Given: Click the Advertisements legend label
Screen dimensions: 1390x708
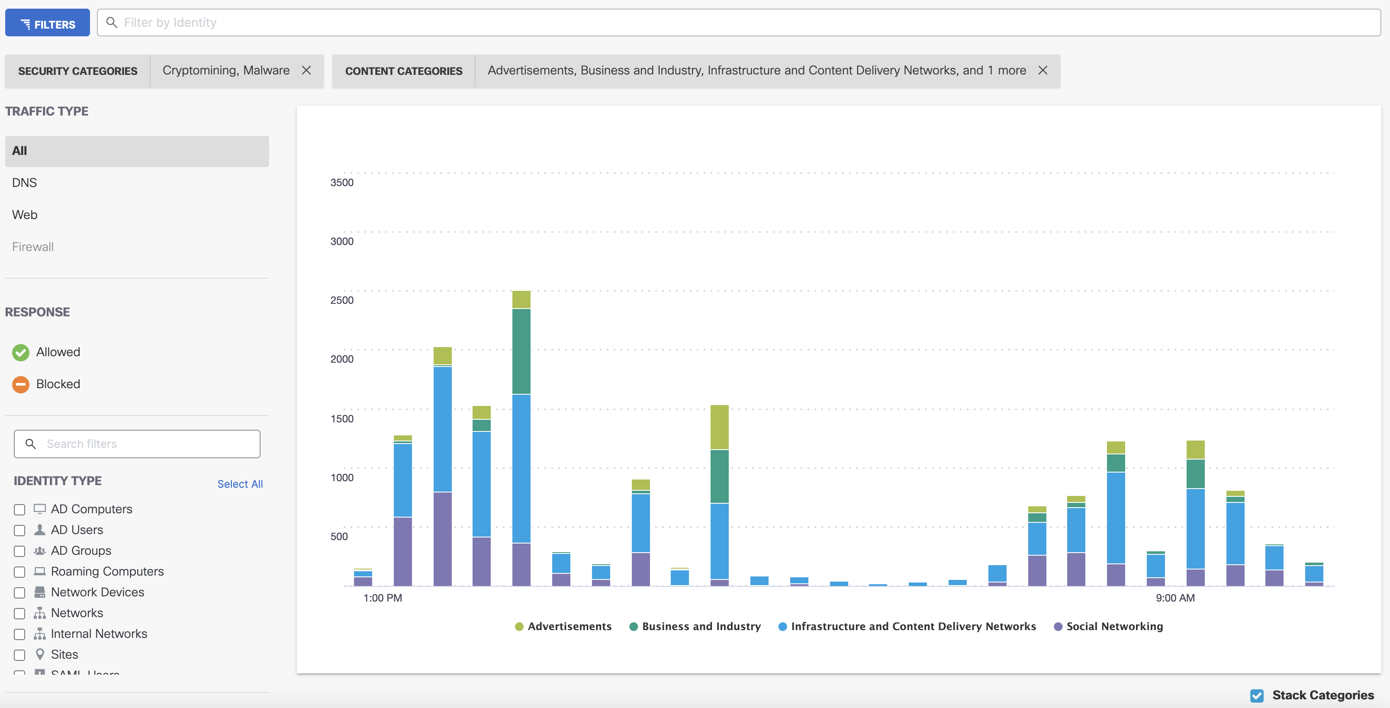Looking at the screenshot, I should pos(569,627).
